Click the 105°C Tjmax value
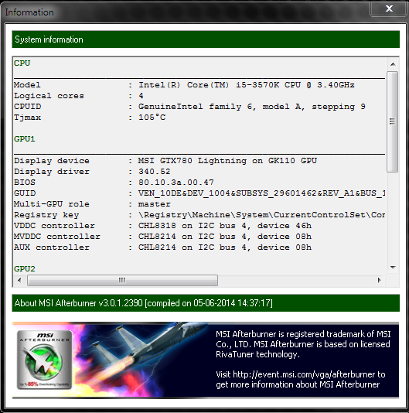409x413 pixels. click(x=152, y=118)
